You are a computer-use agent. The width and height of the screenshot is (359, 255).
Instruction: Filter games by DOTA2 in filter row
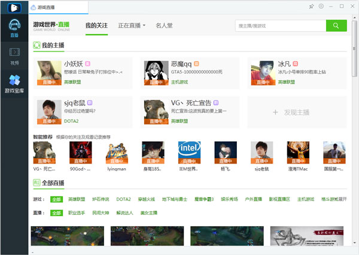[x=123, y=199]
